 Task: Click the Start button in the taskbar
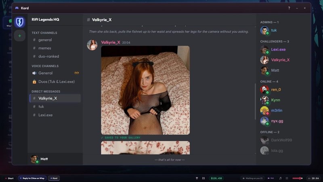pos(9,178)
